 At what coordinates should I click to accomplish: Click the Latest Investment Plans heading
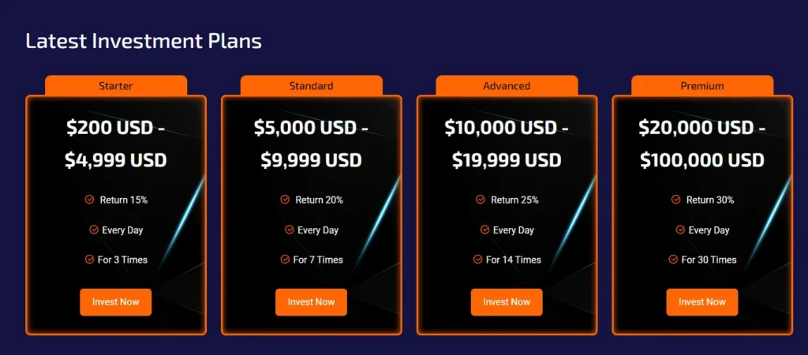click(x=144, y=41)
